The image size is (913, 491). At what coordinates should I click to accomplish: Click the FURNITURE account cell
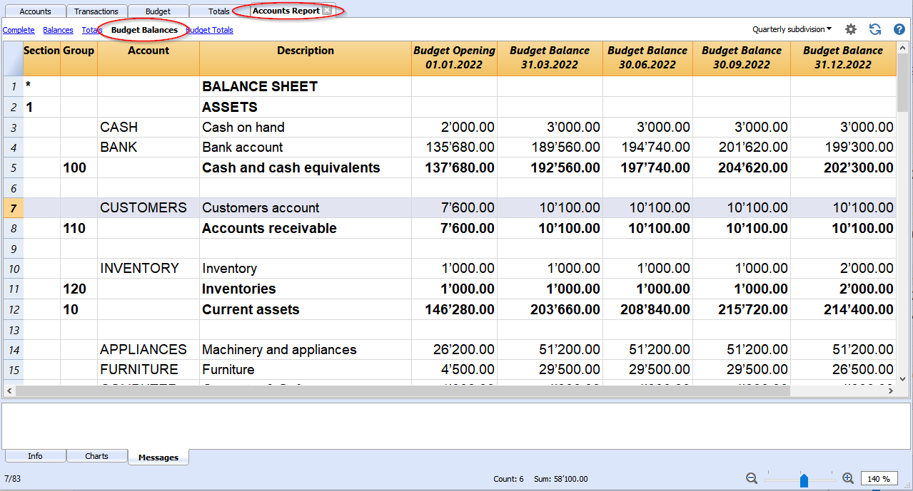click(148, 370)
